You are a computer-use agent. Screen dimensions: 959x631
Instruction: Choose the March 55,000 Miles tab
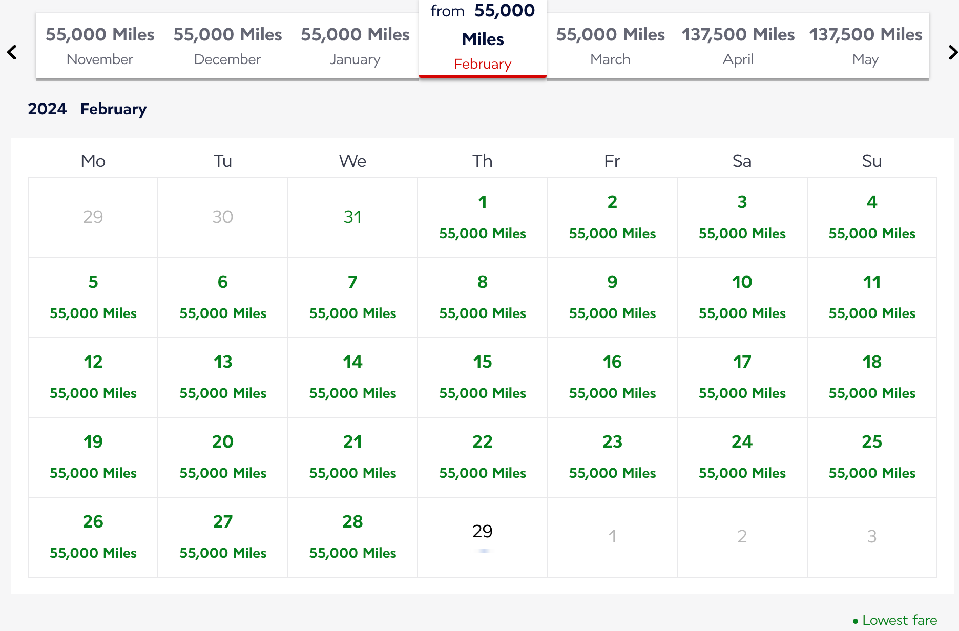[610, 46]
